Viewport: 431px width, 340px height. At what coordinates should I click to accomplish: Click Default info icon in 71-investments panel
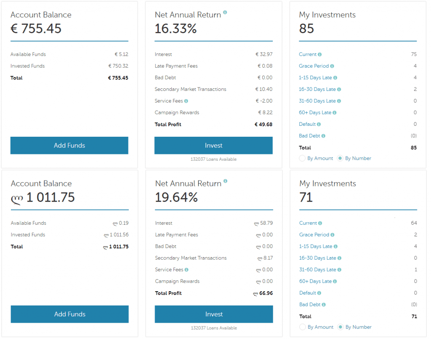319,293
